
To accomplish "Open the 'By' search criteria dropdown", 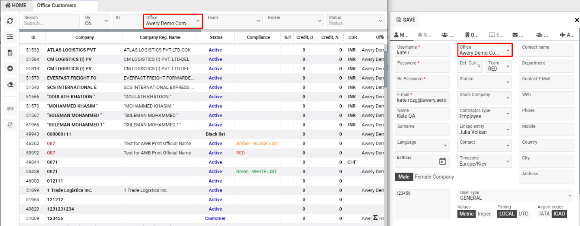I will click(96, 21).
